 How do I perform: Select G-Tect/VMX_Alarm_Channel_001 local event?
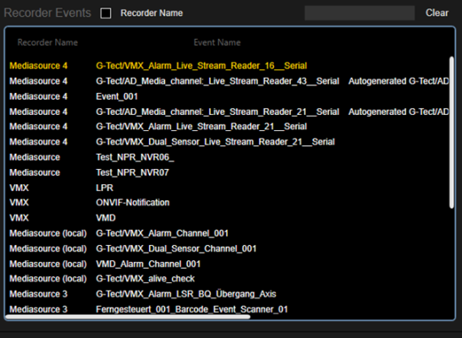point(228,233)
